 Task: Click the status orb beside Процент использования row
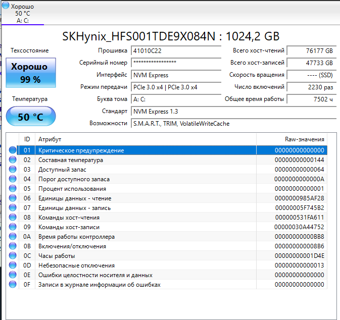tap(13, 189)
